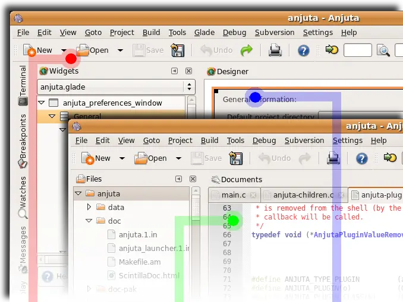Click the Open button in front window
Screen dimensions: 403x302
pos(151,158)
